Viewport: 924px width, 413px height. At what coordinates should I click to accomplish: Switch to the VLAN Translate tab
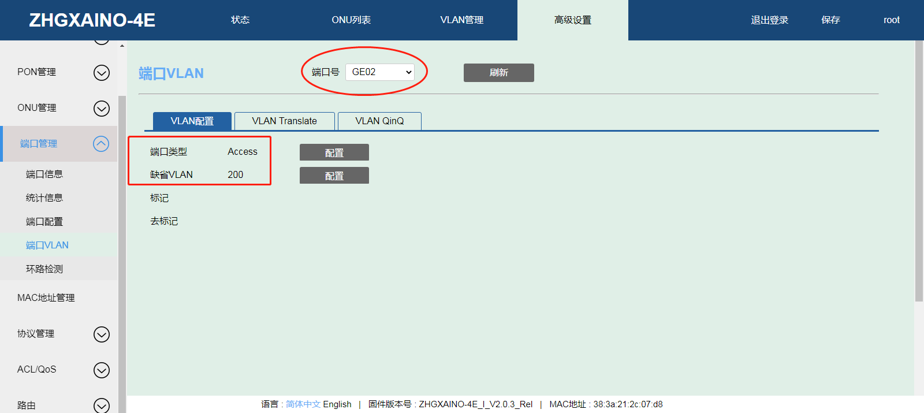[x=284, y=121]
